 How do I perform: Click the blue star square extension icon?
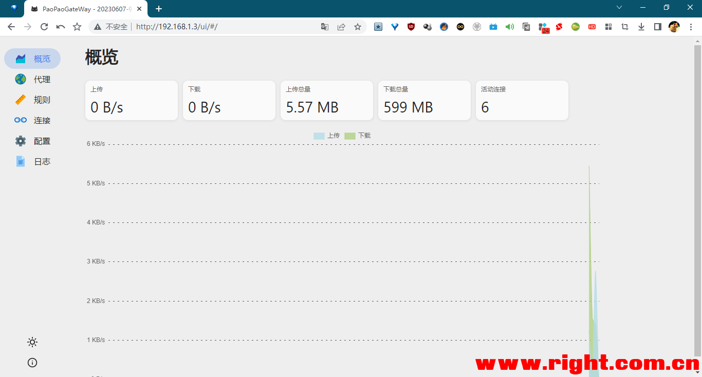(x=378, y=27)
